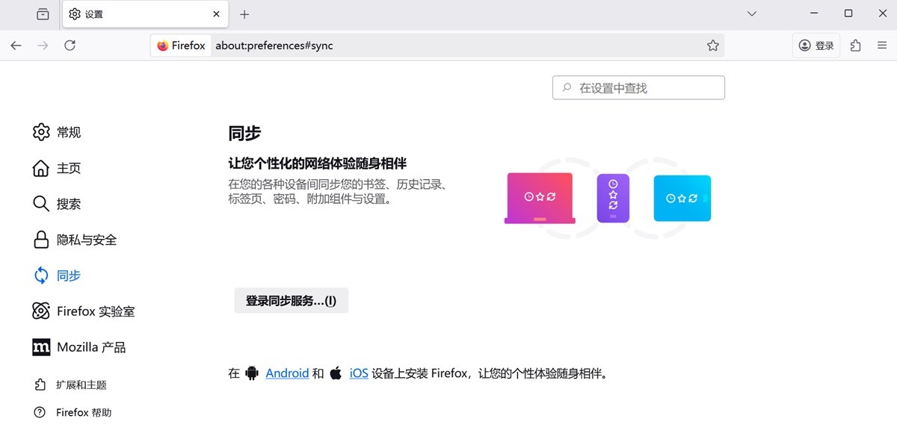
Task: Click the 登录同步服务 sign-in button
Action: click(291, 300)
